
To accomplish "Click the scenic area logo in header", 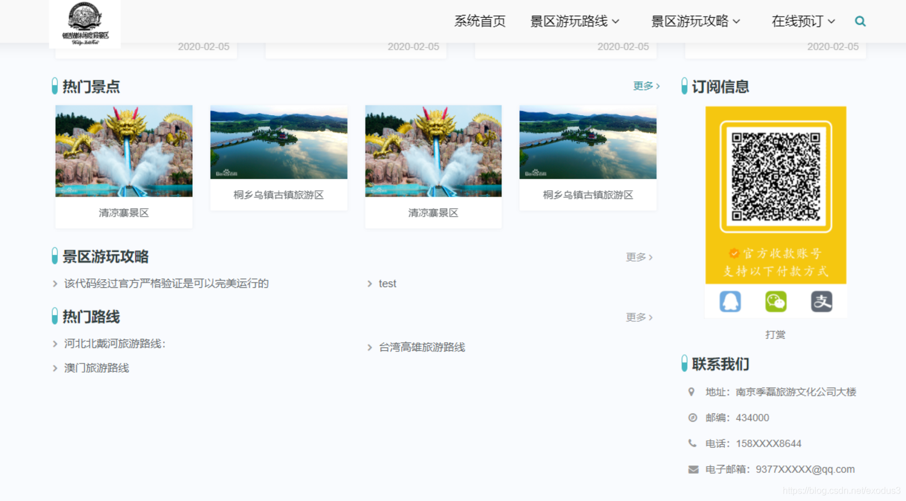I will (x=85, y=24).
